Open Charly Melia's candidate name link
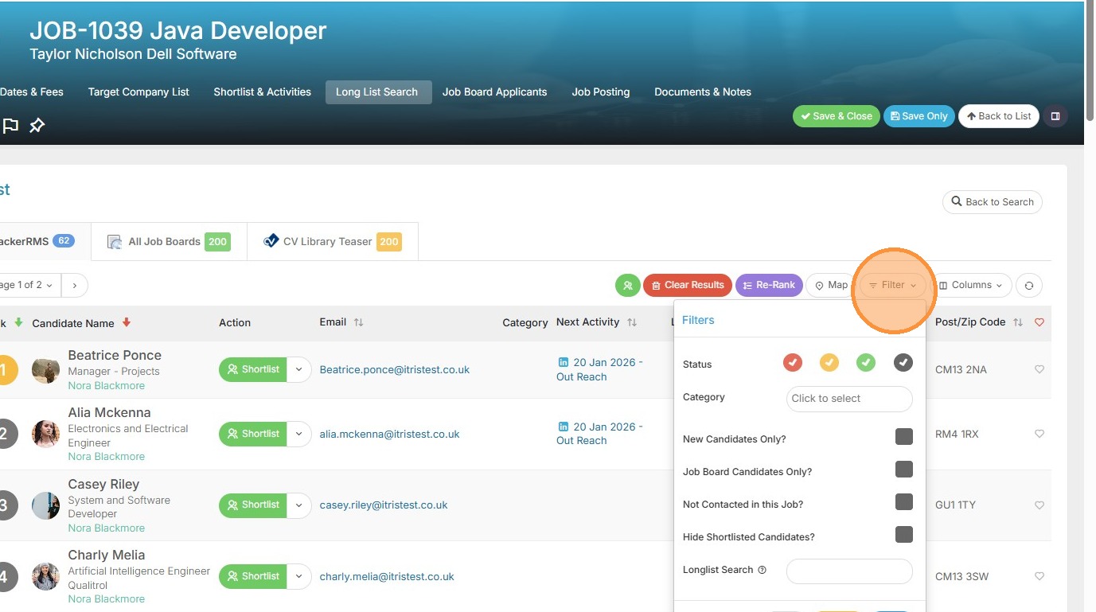1096x612 pixels. click(107, 555)
